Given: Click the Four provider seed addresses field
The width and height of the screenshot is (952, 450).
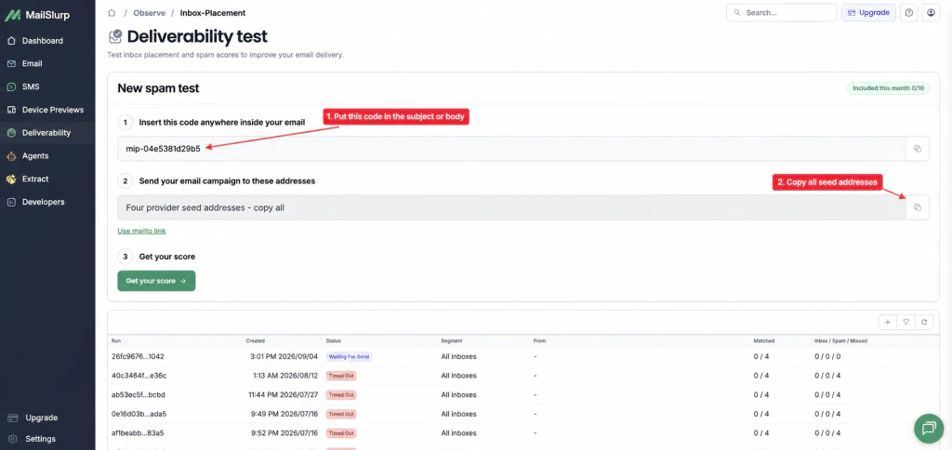Looking at the screenshot, I should pyautogui.click(x=512, y=207).
